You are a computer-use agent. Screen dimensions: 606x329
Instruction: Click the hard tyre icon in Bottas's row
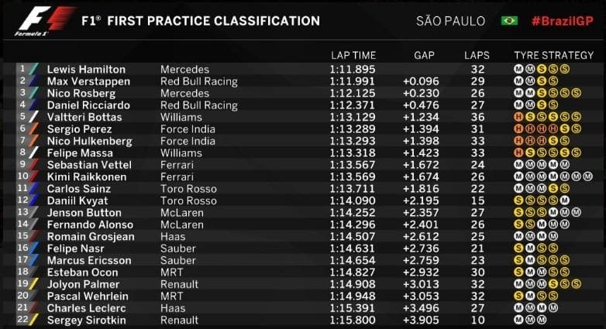tap(517, 117)
